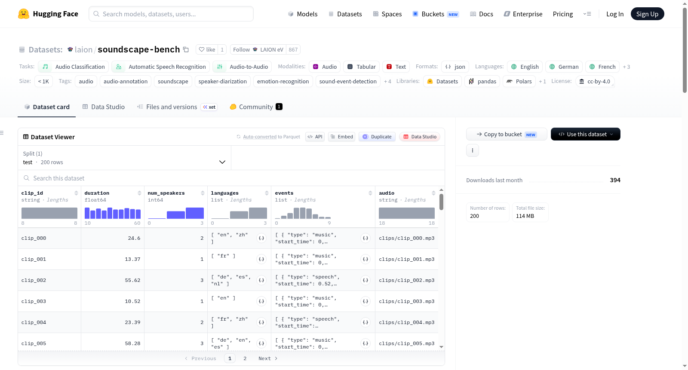Sort by num_speakers column
688x370 pixels.
click(203, 193)
